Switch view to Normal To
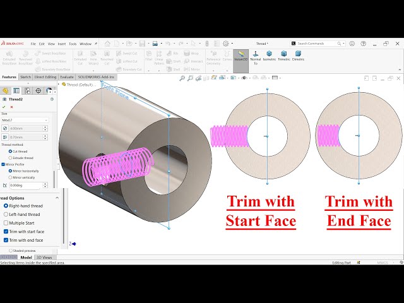 coord(256,57)
